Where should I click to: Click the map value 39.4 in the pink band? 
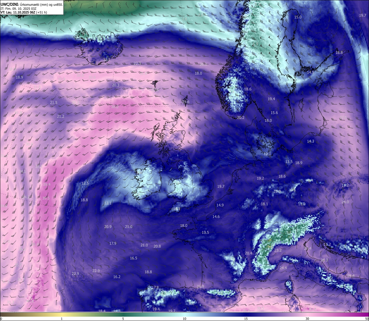click(47, 185)
